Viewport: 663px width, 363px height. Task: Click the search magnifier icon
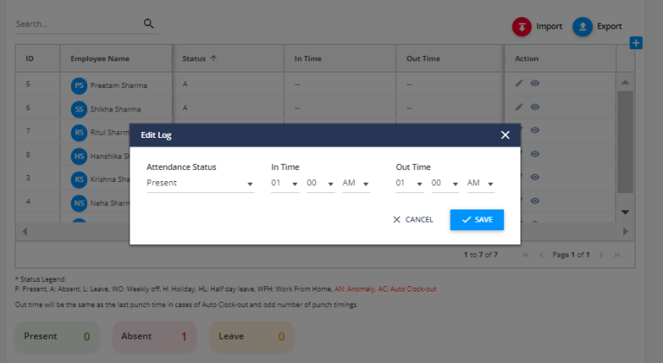148,24
